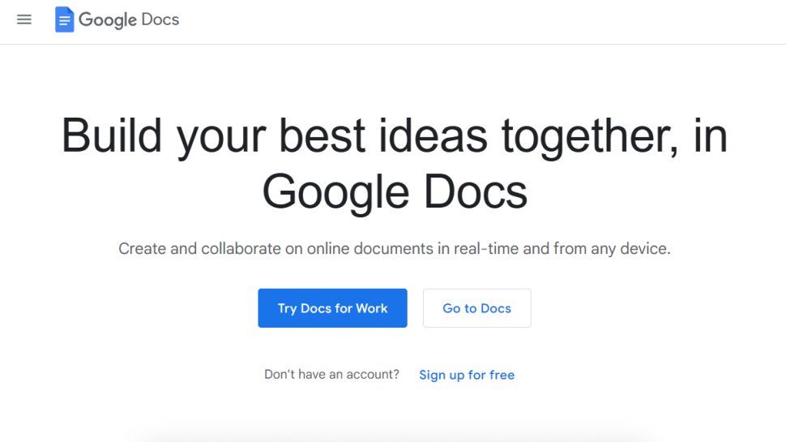Click the Go to Docs button

476,308
